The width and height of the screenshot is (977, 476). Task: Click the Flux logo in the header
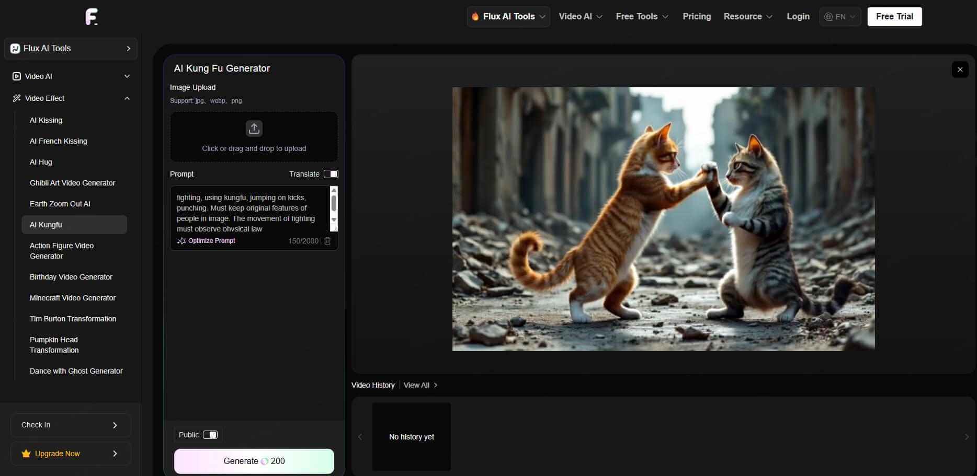92,17
